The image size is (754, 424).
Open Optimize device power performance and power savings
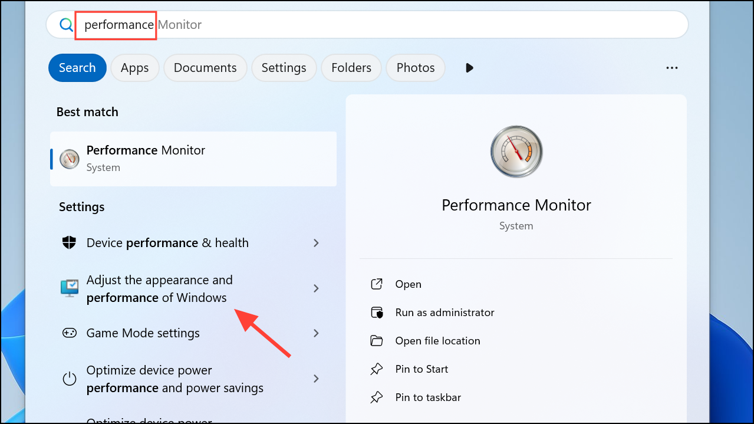(x=193, y=379)
